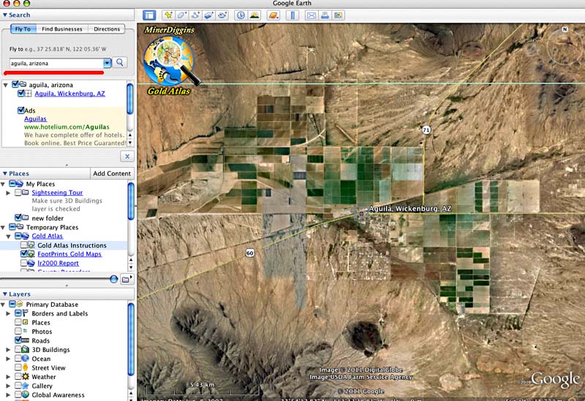Image resolution: width=585 pixels, height=401 pixels.
Task: Click the compass N on the map
Action: click(565, 29)
